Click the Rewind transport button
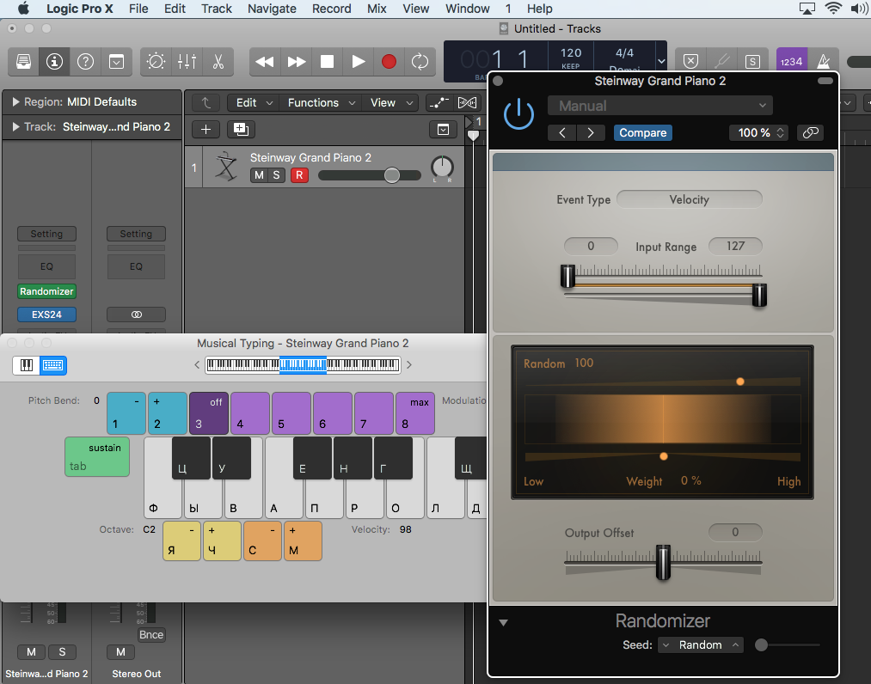This screenshot has height=684, width=871. click(x=265, y=61)
